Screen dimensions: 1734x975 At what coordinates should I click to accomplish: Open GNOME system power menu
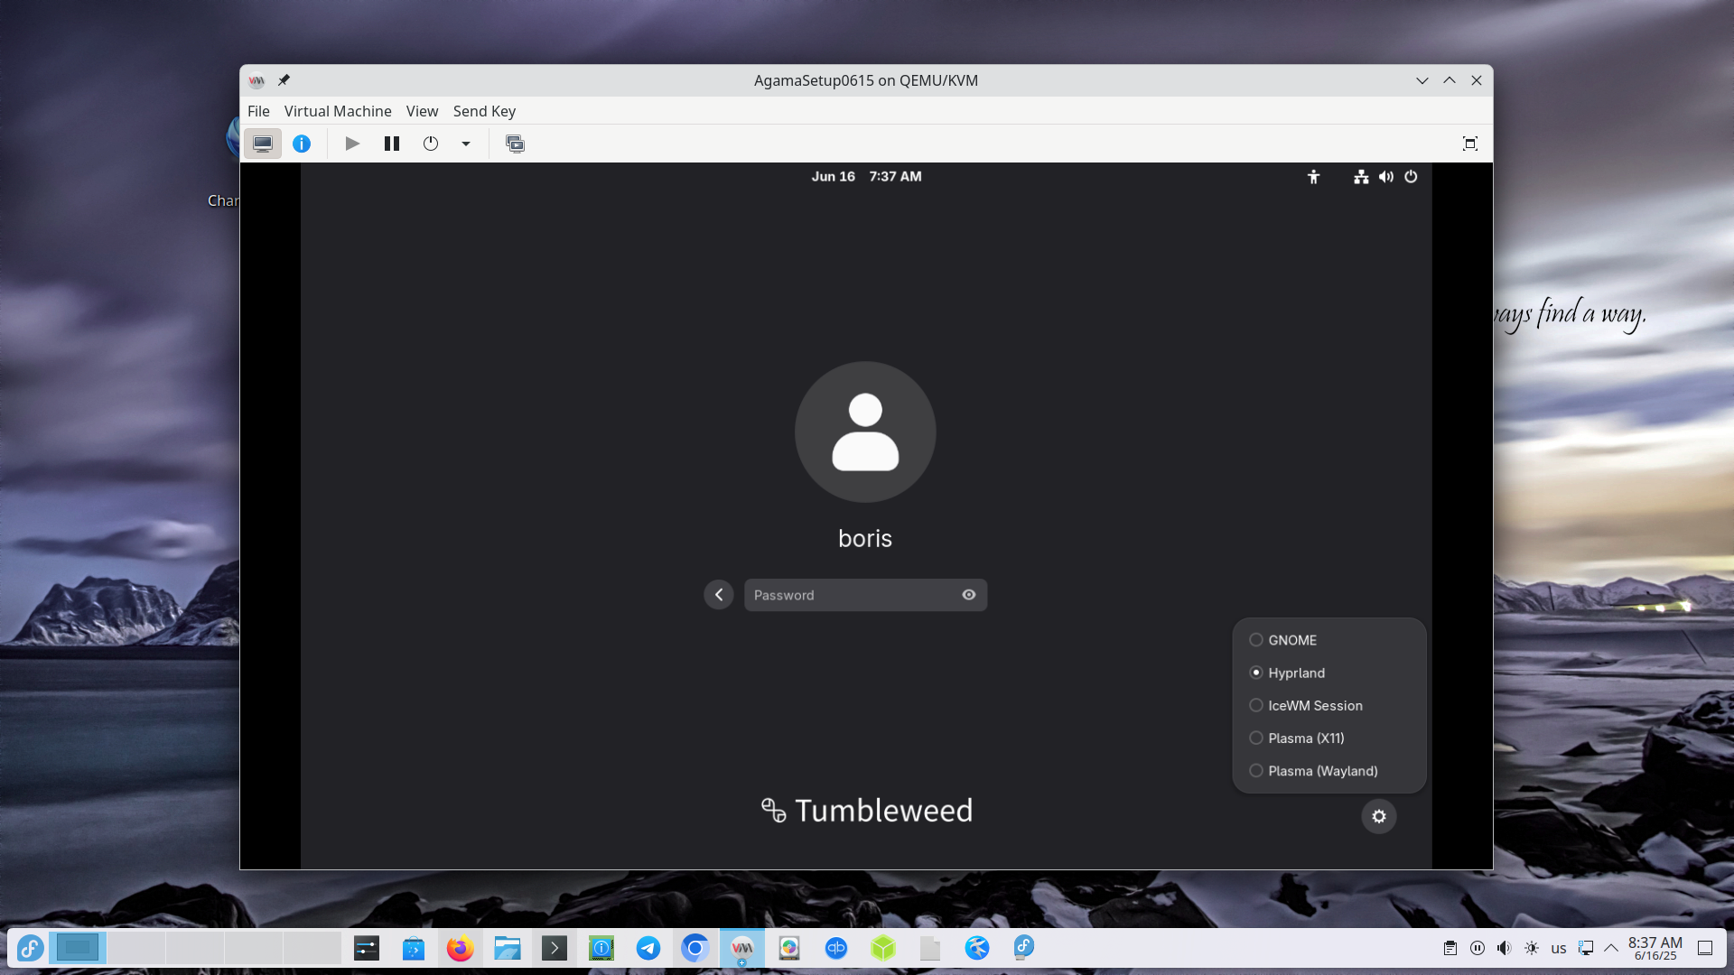coord(1411,177)
